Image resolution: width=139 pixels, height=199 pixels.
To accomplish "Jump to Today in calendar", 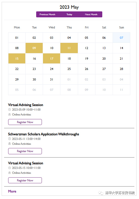I will [x=69, y=14].
